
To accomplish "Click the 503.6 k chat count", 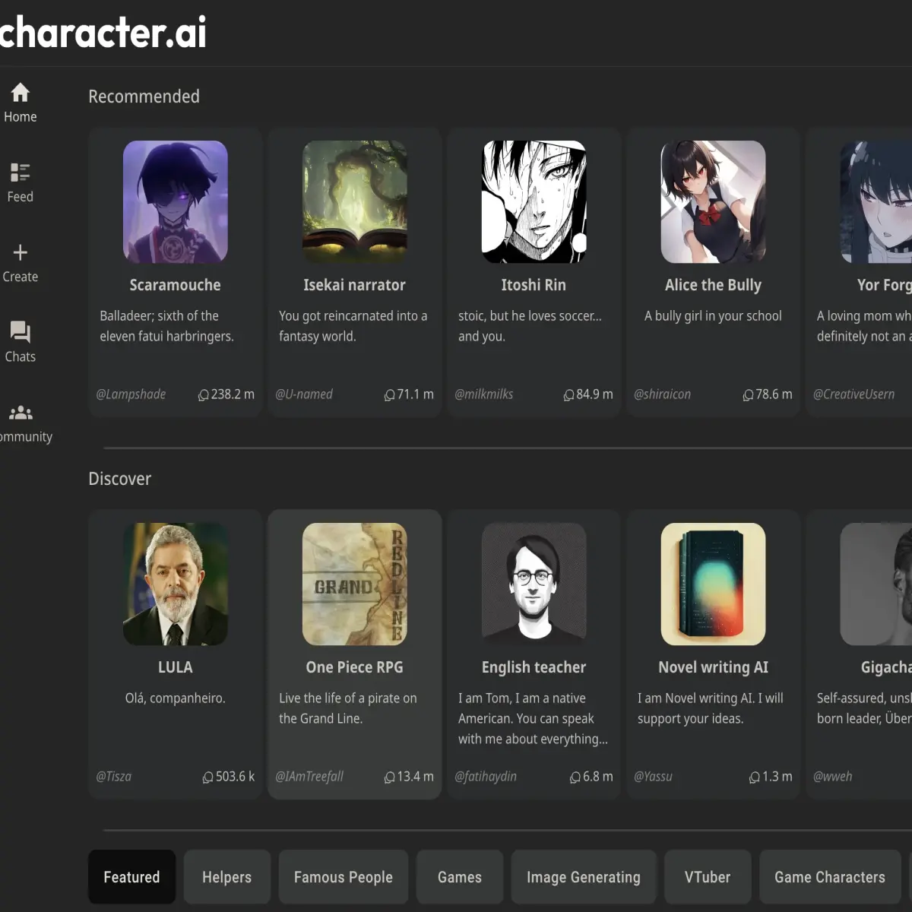I will [235, 777].
